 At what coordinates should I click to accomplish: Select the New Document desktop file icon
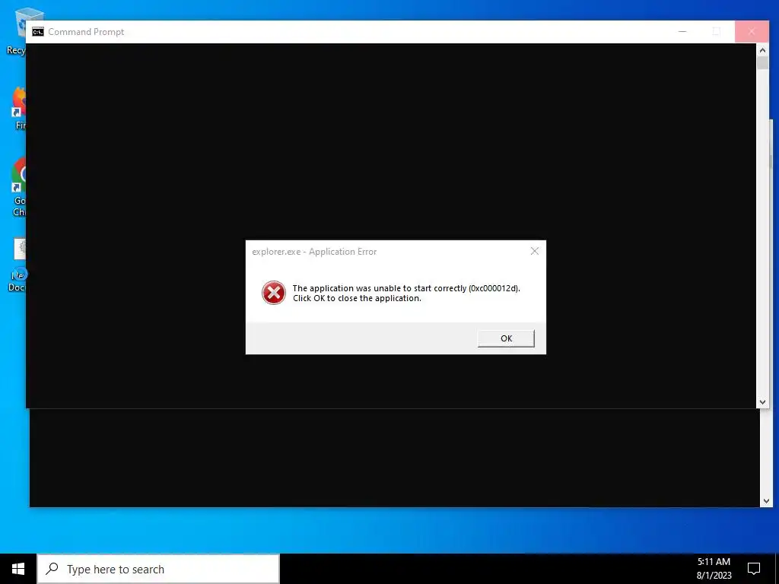(18, 265)
